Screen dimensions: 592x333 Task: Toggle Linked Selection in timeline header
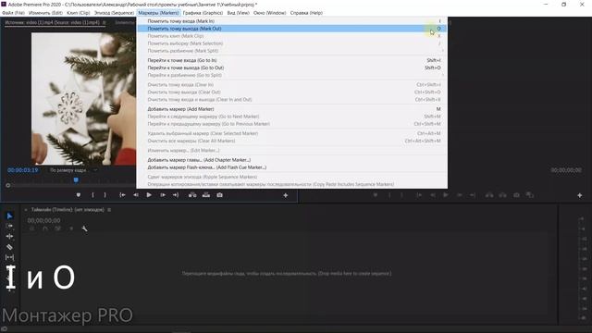(x=57, y=228)
